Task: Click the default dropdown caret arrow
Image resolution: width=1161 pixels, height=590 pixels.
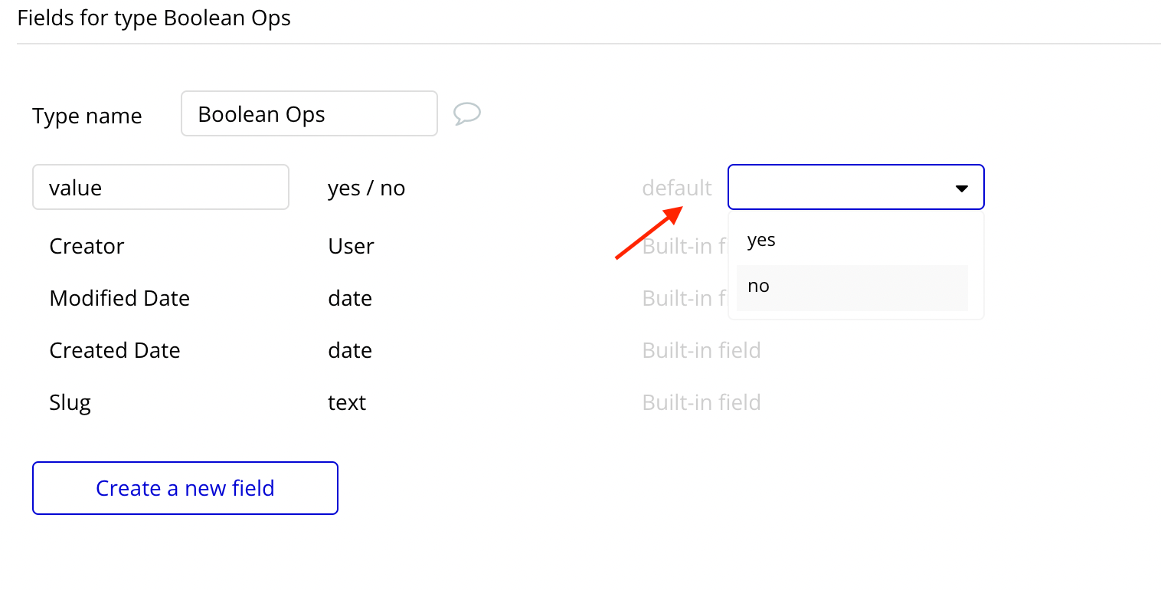Action: [962, 188]
